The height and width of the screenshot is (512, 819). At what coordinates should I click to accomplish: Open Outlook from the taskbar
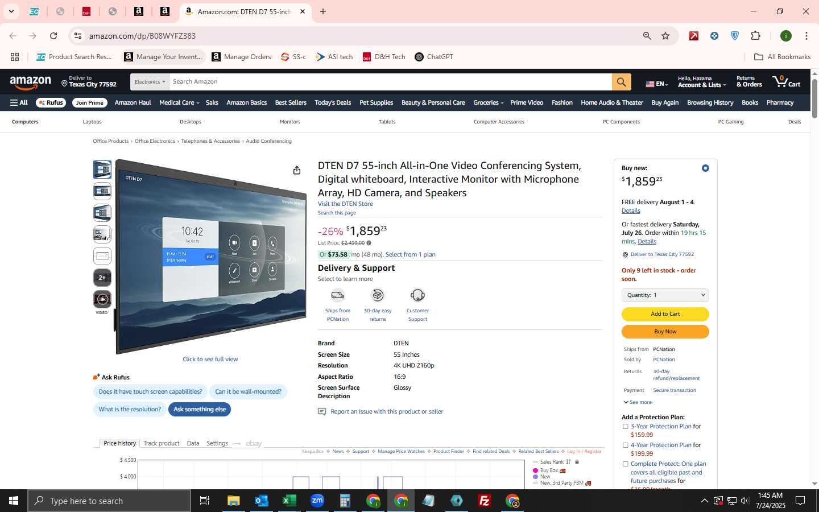261,501
